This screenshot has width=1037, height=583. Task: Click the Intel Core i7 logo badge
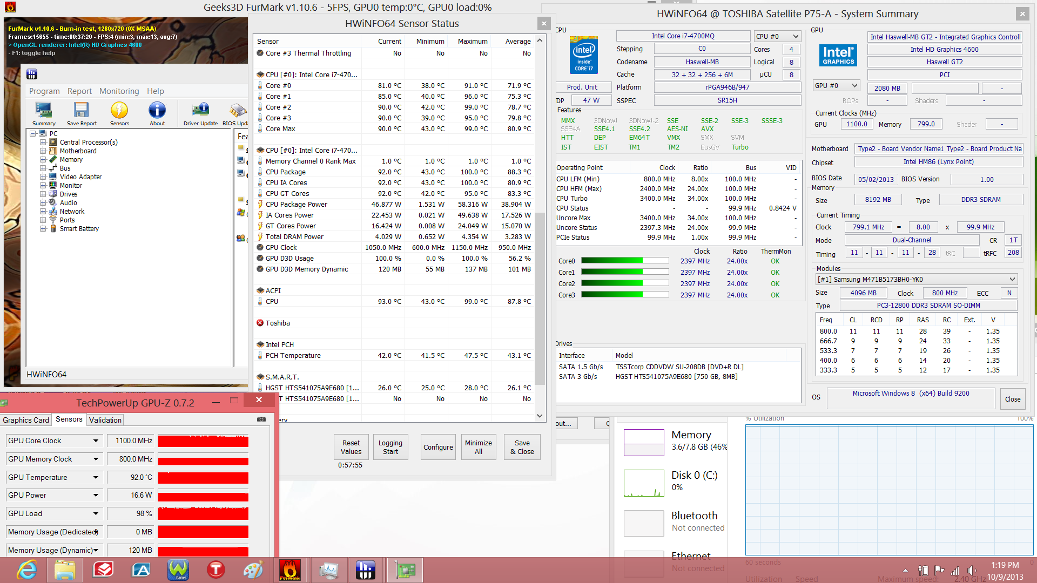pyautogui.click(x=584, y=55)
